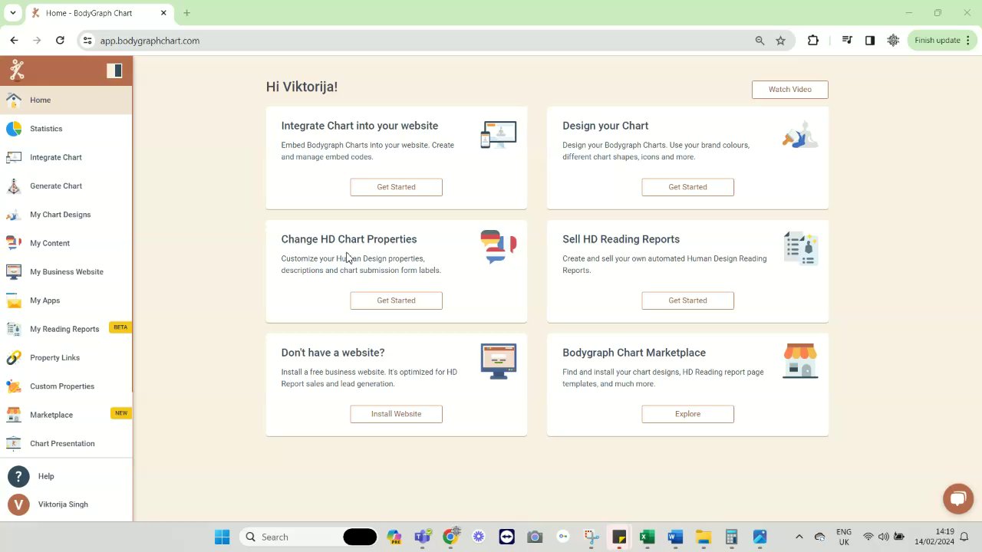
Task: Click the Generate Chart figure icon
Action: pyautogui.click(x=14, y=186)
